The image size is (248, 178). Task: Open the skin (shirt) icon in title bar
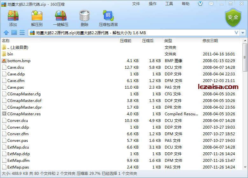pyautogui.click(x=200, y=3)
